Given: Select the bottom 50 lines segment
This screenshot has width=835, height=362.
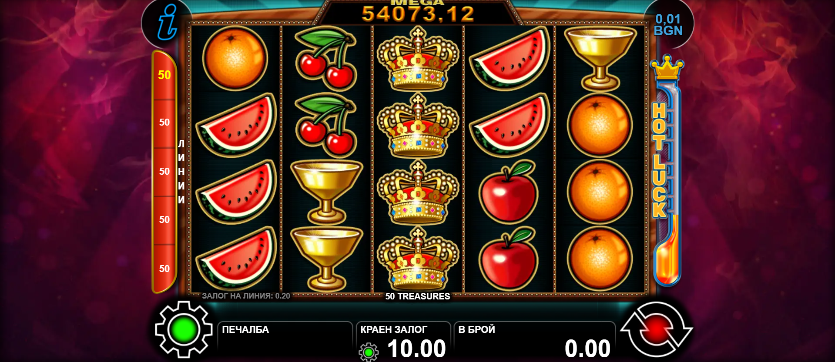Looking at the screenshot, I should tap(164, 269).
